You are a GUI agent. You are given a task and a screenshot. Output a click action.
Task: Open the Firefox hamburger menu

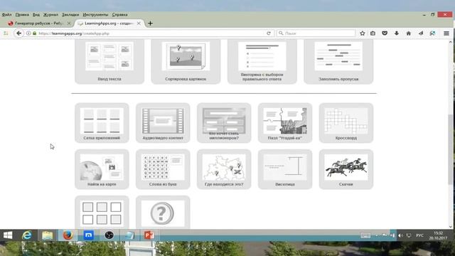pyautogui.click(x=446, y=33)
